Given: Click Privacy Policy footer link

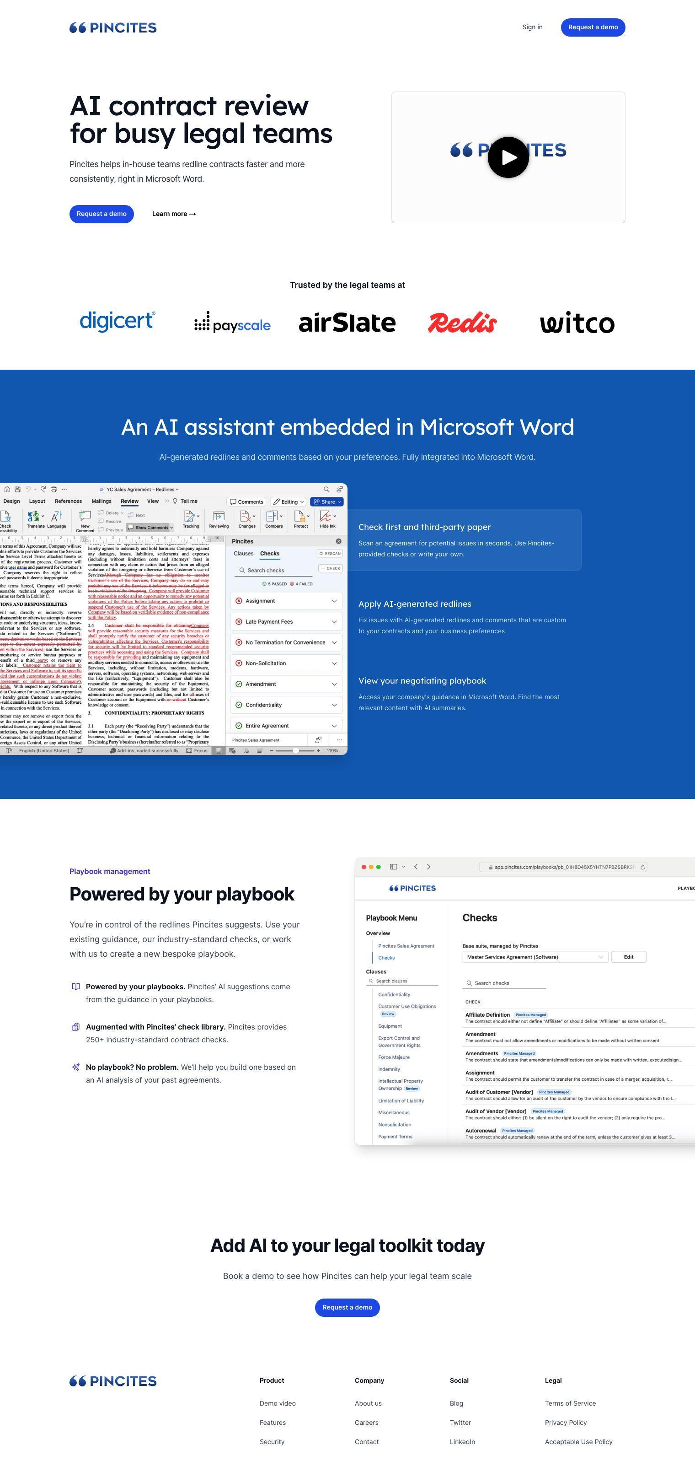Looking at the screenshot, I should click(x=566, y=1423).
